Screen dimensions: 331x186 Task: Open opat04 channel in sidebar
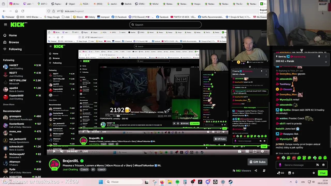point(22,89)
